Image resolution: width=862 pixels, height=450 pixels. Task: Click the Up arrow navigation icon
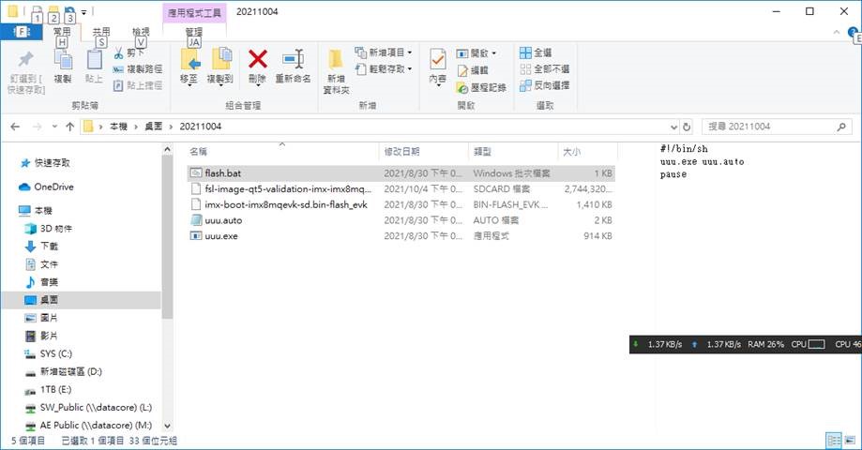70,127
